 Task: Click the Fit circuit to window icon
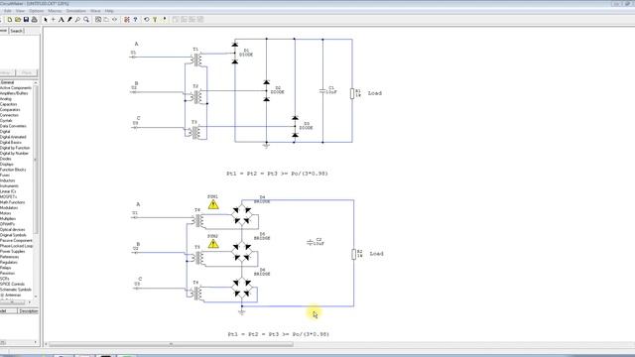coord(98,20)
